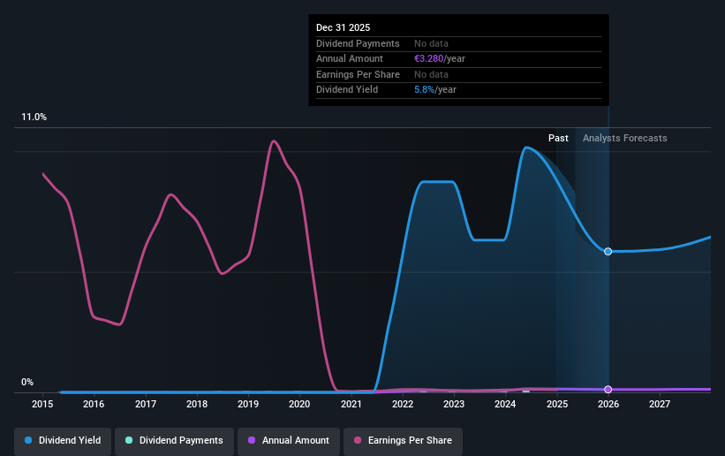
Task: Click the Dividend Payments row label in tooltip
Action: coord(358,43)
